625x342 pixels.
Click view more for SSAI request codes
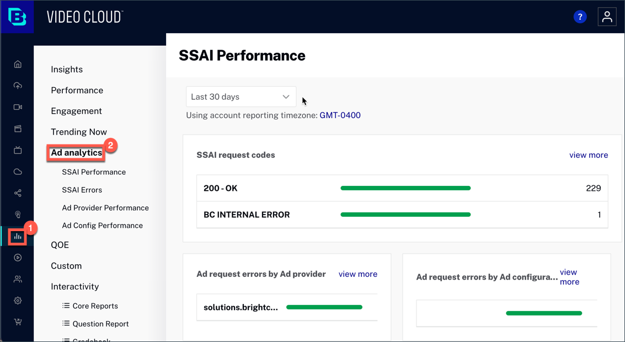coord(589,155)
